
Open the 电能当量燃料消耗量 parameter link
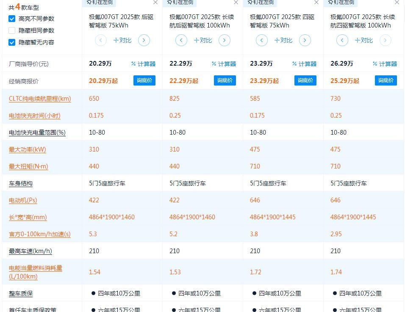[36, 272]
